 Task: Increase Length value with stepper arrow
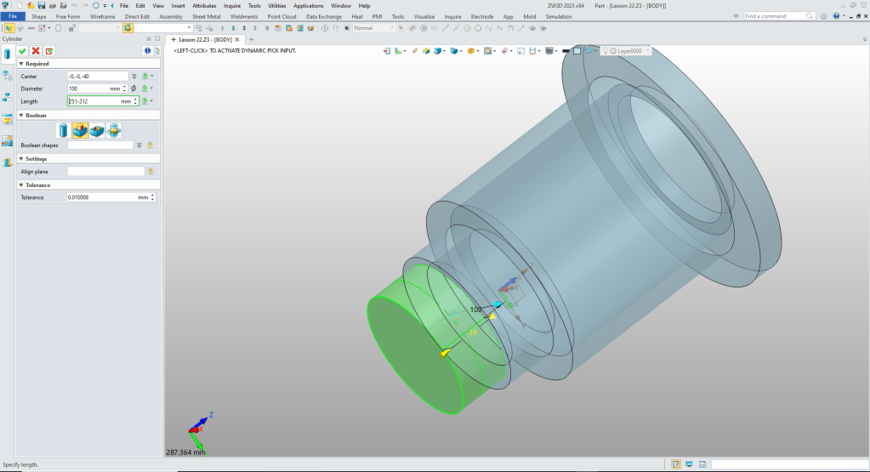point(136,99)
